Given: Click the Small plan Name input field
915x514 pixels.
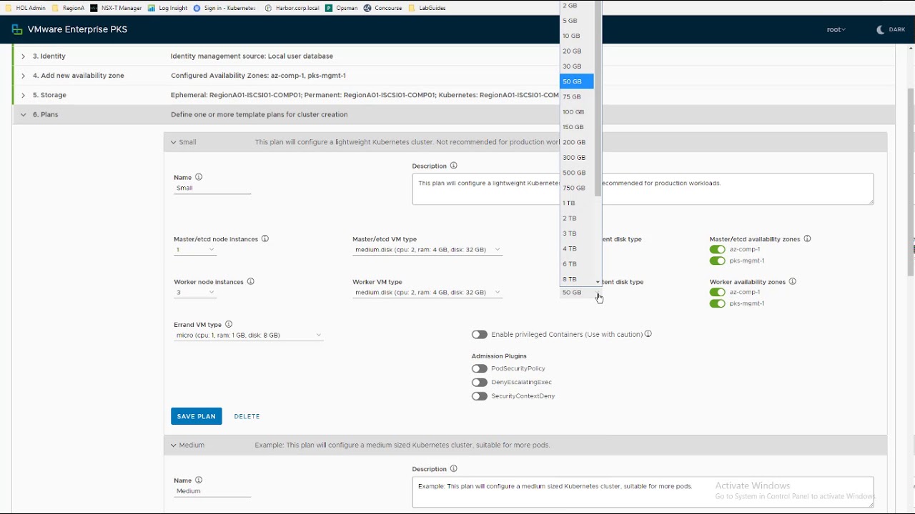Looking at the screenshot, I should tap(212, 188).
